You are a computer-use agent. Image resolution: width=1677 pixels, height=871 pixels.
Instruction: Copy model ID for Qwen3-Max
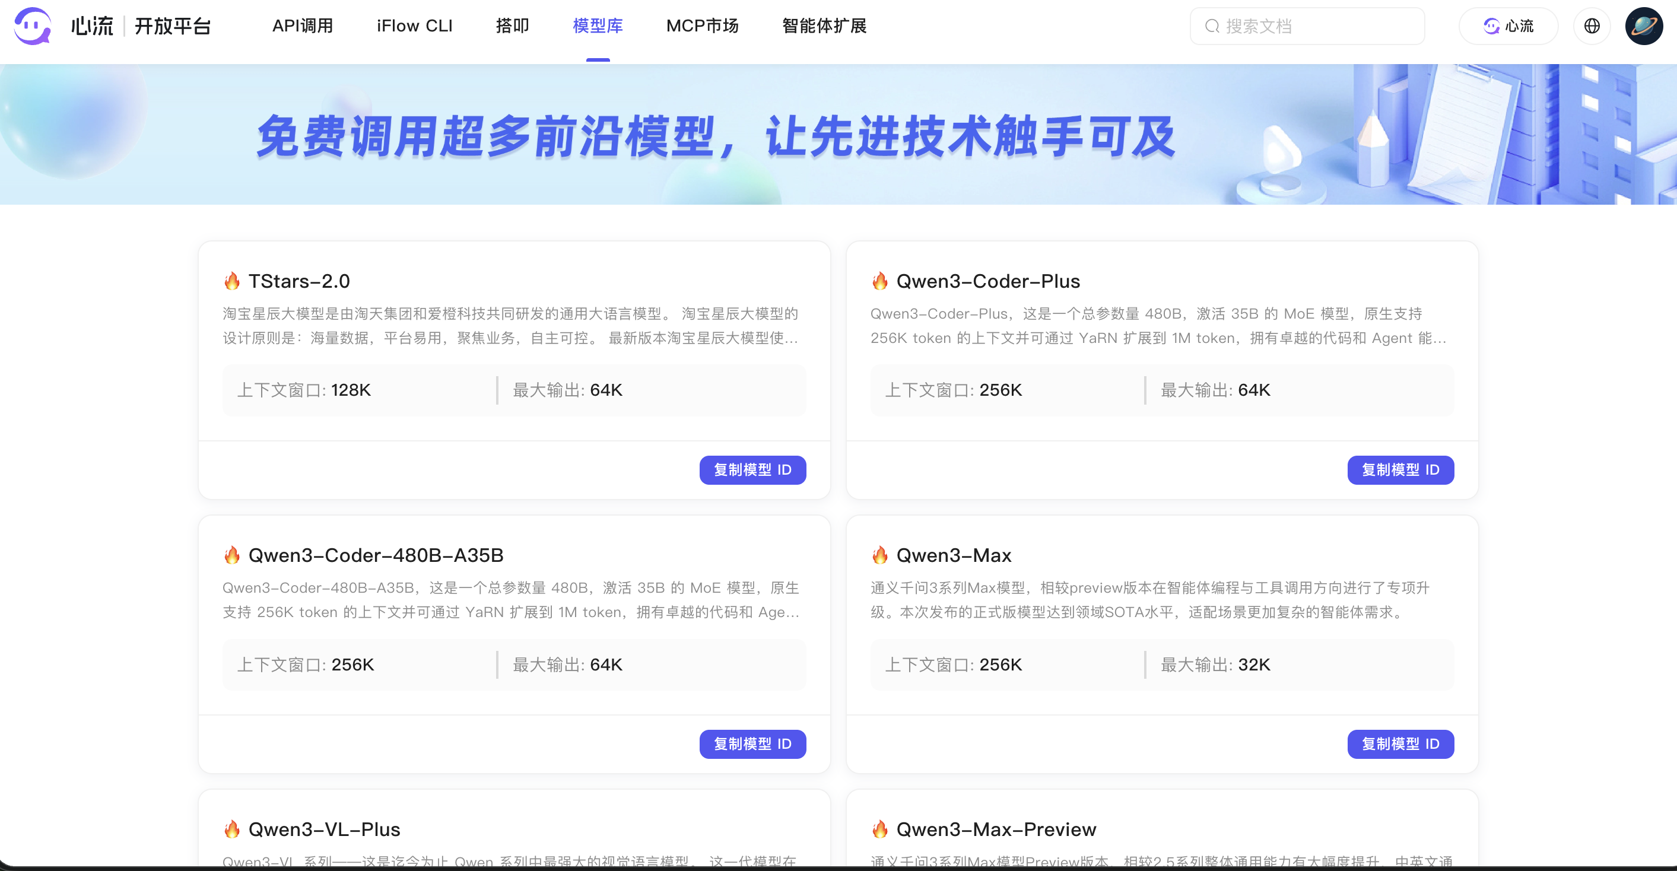1400,744
